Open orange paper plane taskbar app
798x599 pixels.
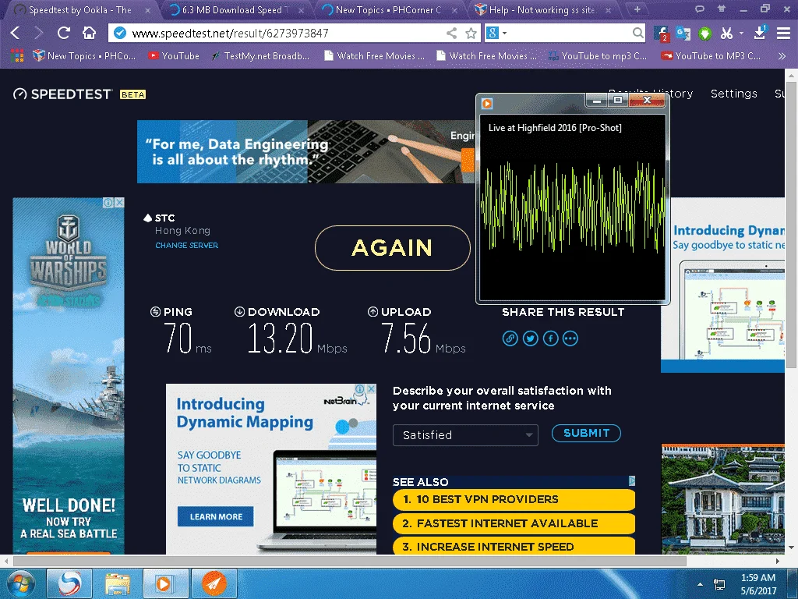click(x=214, y=583)
